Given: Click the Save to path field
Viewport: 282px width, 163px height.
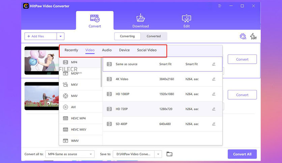Looking at the screenshot, I should tap(134, 154).
